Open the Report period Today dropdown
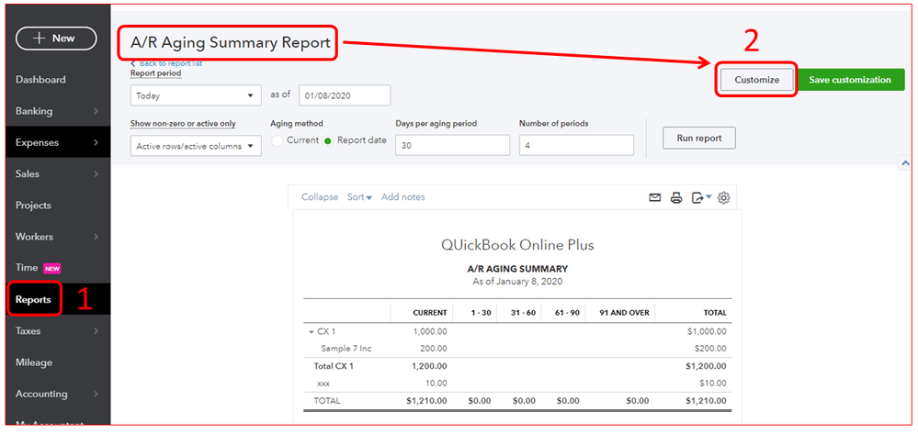The height and width of the screenshot is (434, 918). (196, 95)
